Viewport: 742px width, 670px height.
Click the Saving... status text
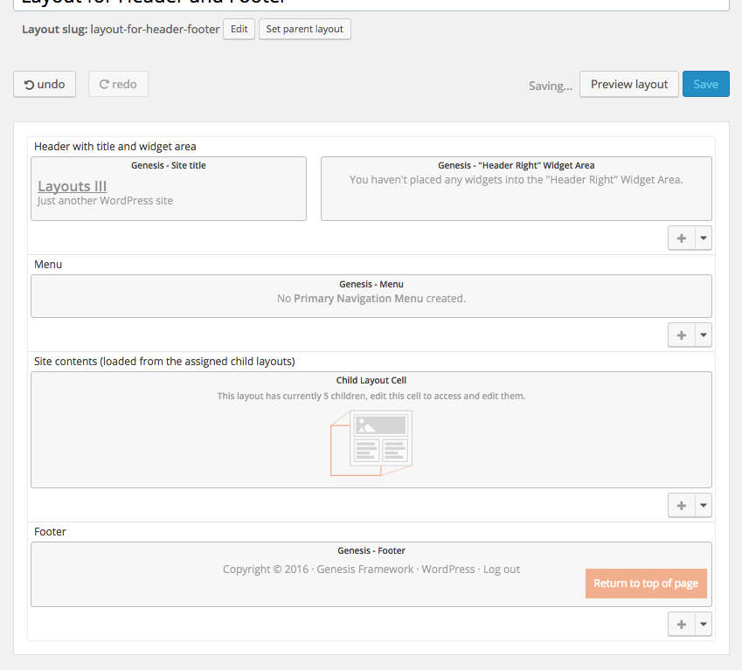[x=551, y=86]
